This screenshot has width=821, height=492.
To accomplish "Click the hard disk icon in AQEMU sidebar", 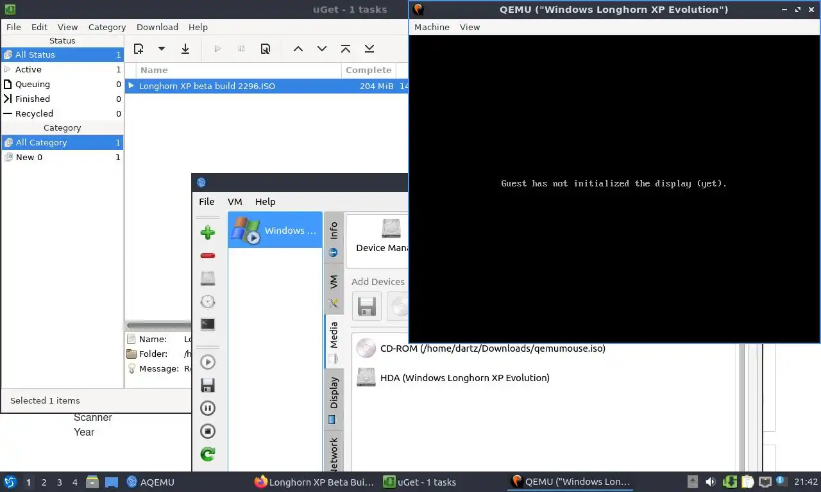I will click(207, 278).
